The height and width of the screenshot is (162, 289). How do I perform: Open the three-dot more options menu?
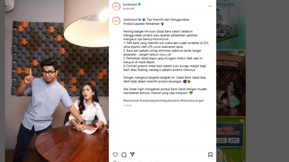pyautogui.click(x=210, y=6)
